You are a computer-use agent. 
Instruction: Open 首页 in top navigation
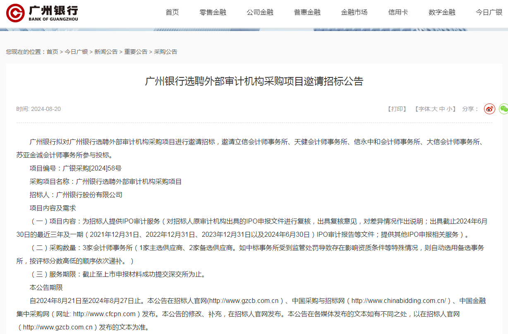(x=172, y=12)
